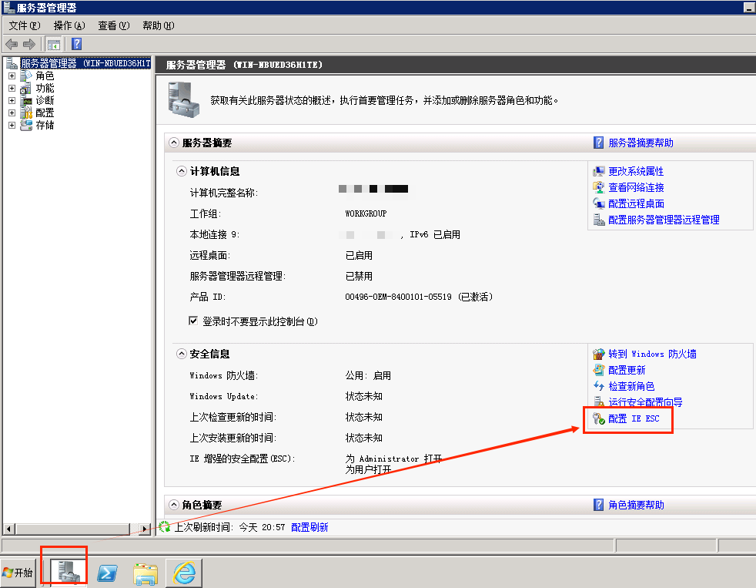Launch Internet Explorer from the taskbar
The image size is (756, 588).
tap(184, 572)
